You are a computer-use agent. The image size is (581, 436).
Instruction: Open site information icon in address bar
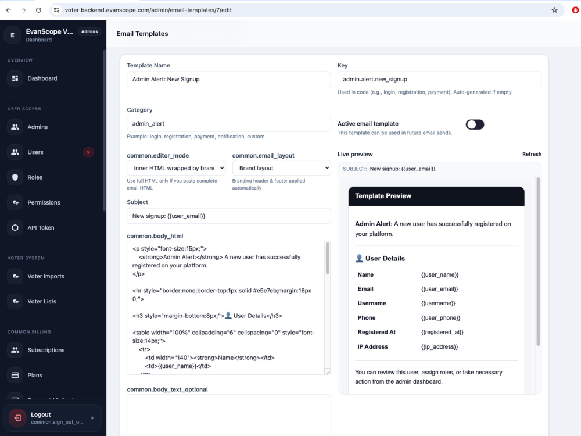point(56,10)
